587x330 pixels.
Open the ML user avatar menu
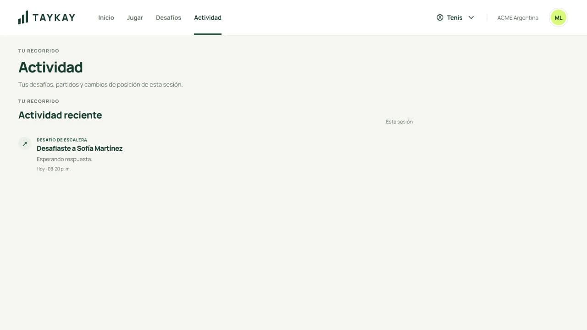(558, 17)
